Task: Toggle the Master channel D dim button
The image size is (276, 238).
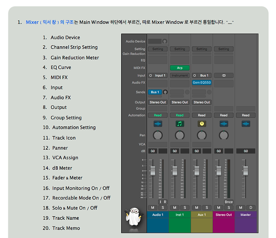Action: [251, 208]
